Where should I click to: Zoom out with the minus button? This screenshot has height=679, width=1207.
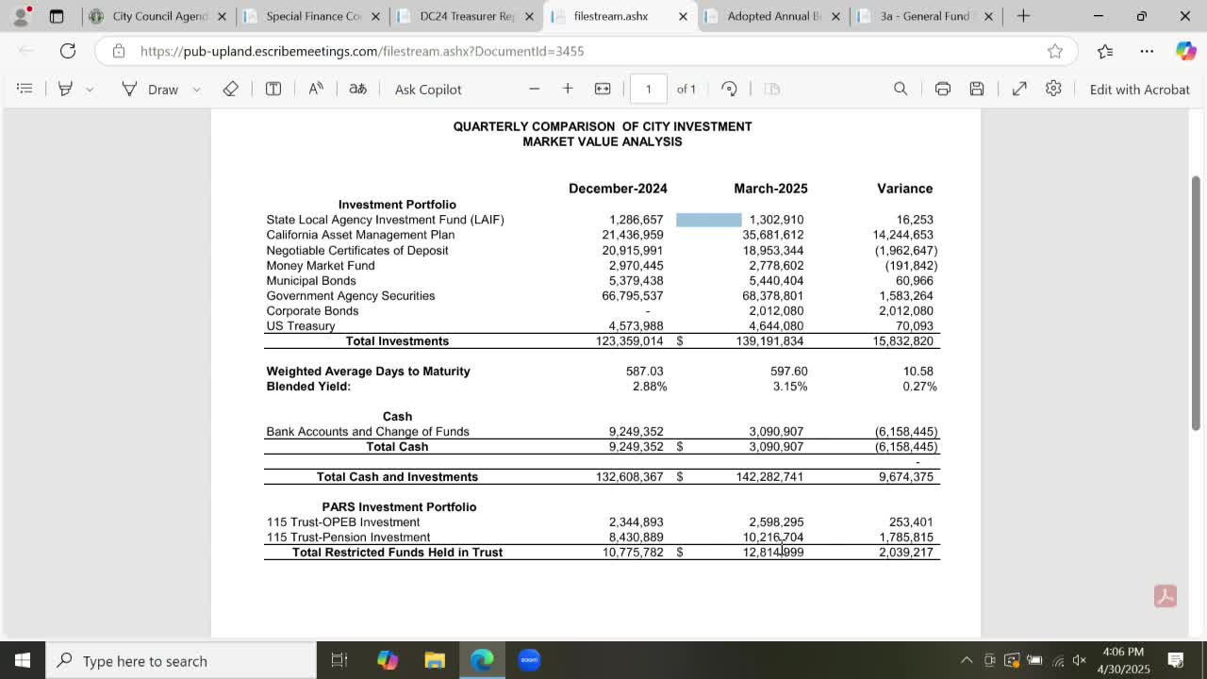pyautogui.click(x=534, y=89)
